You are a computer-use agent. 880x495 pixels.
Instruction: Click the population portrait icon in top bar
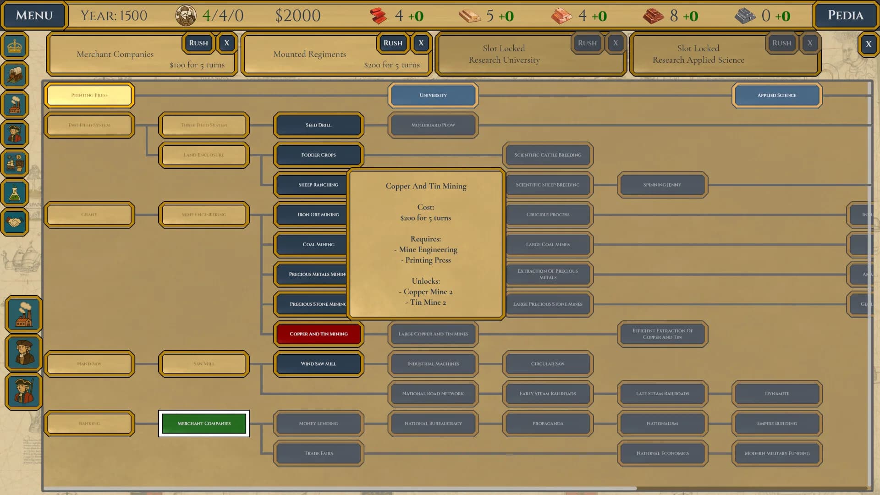click(186, 16)
